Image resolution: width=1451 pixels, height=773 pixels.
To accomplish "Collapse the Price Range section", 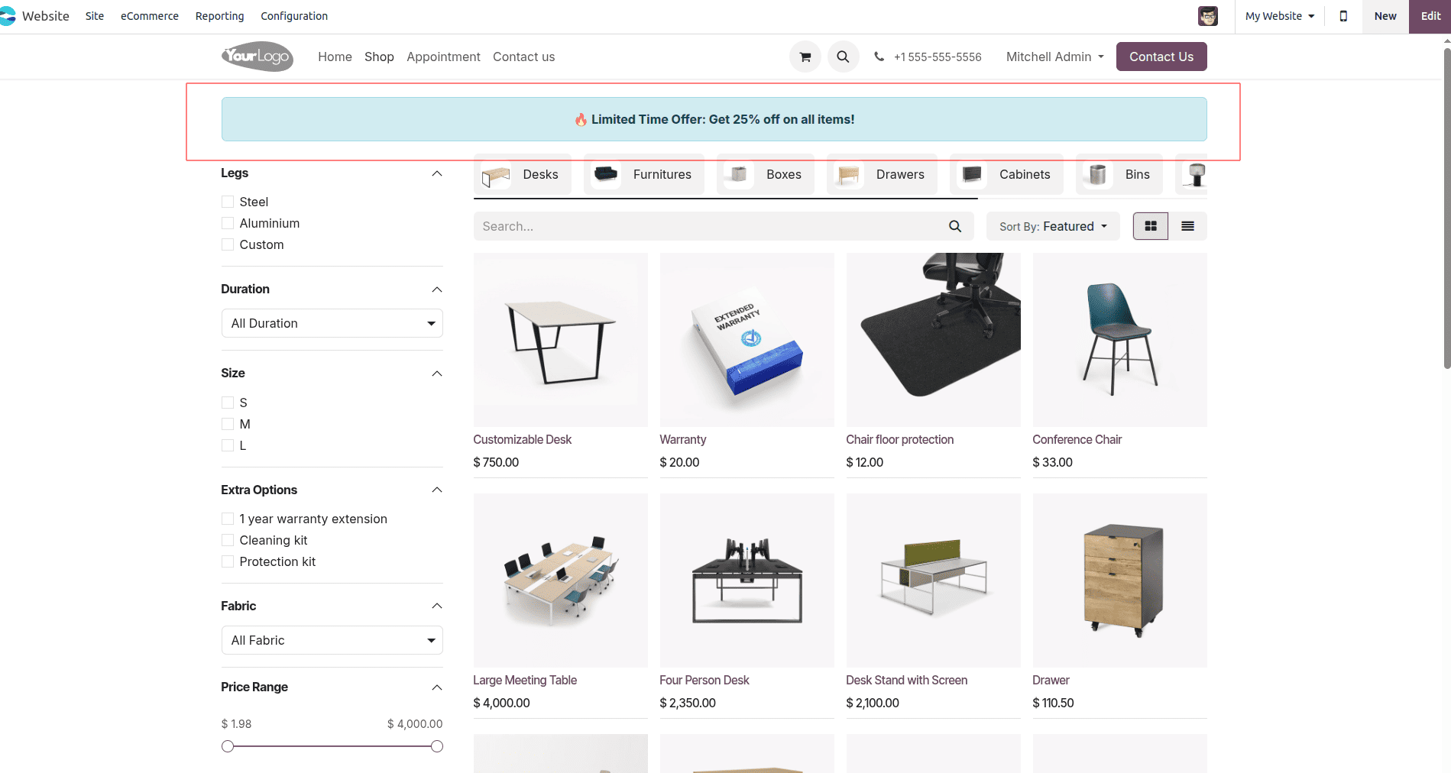I will tap(437, 687).
